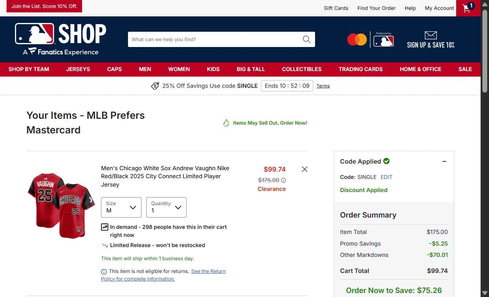Viewport: 489px width, 297px height.
Task: Collapse the Code Applied section
Action: (x=444, y=161)
